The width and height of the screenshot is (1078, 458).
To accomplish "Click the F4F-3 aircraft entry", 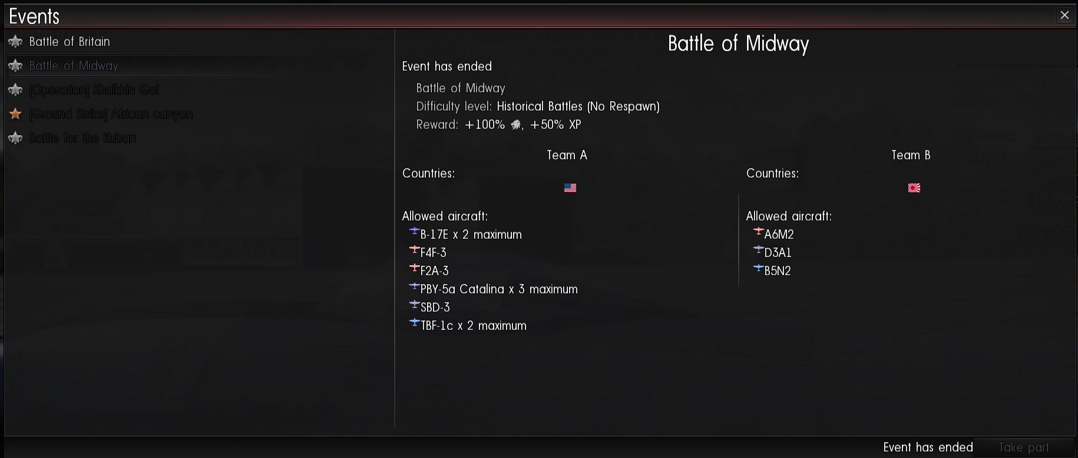I will (433, 253).
